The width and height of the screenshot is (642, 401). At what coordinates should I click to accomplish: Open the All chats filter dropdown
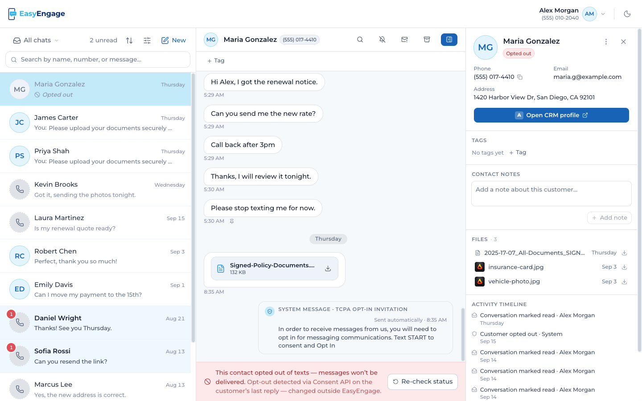(x=36, y=40)
